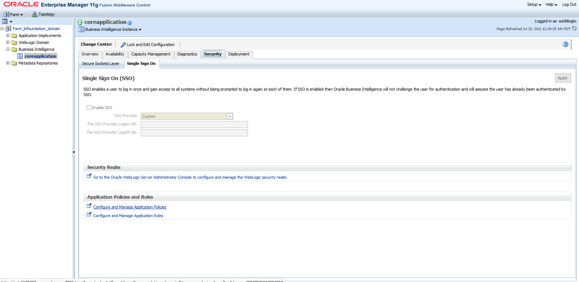This screenshot has height=282, width=579.
Task: Open the SSO Provider dropdown
Action: pos(229,116)
